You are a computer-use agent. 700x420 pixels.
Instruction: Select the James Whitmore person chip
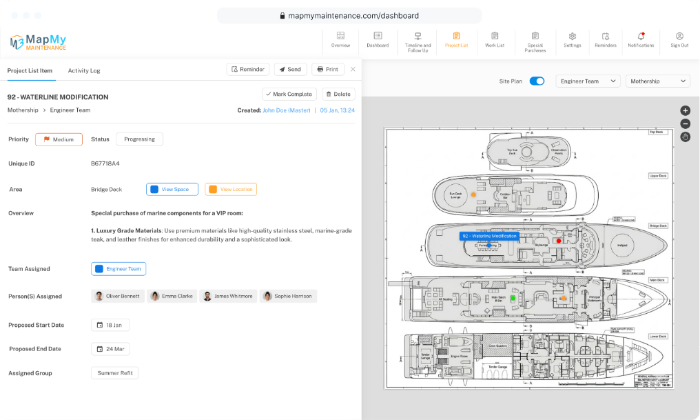point(228,297)
